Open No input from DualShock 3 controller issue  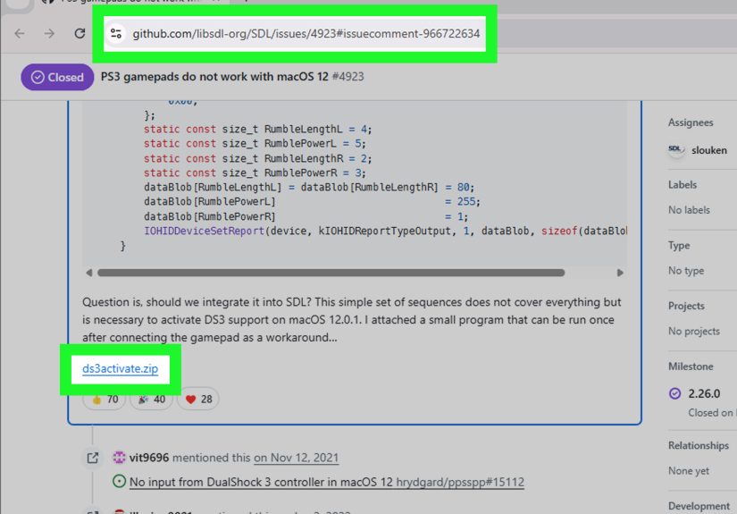(x=261, y=482)
